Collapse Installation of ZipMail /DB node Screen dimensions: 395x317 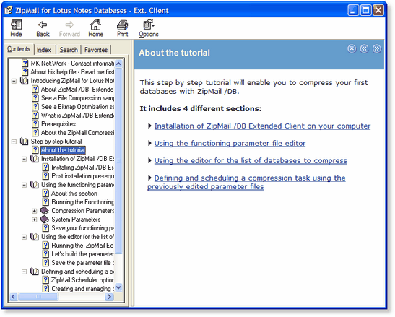click(24, 159)
